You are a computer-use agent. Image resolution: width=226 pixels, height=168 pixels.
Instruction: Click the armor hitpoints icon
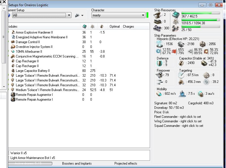pos(181,44)
